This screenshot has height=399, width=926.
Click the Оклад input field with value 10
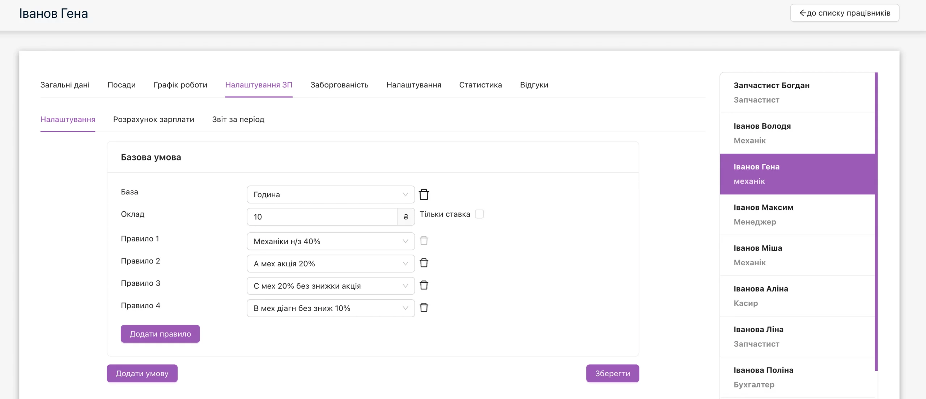[322, 217]
